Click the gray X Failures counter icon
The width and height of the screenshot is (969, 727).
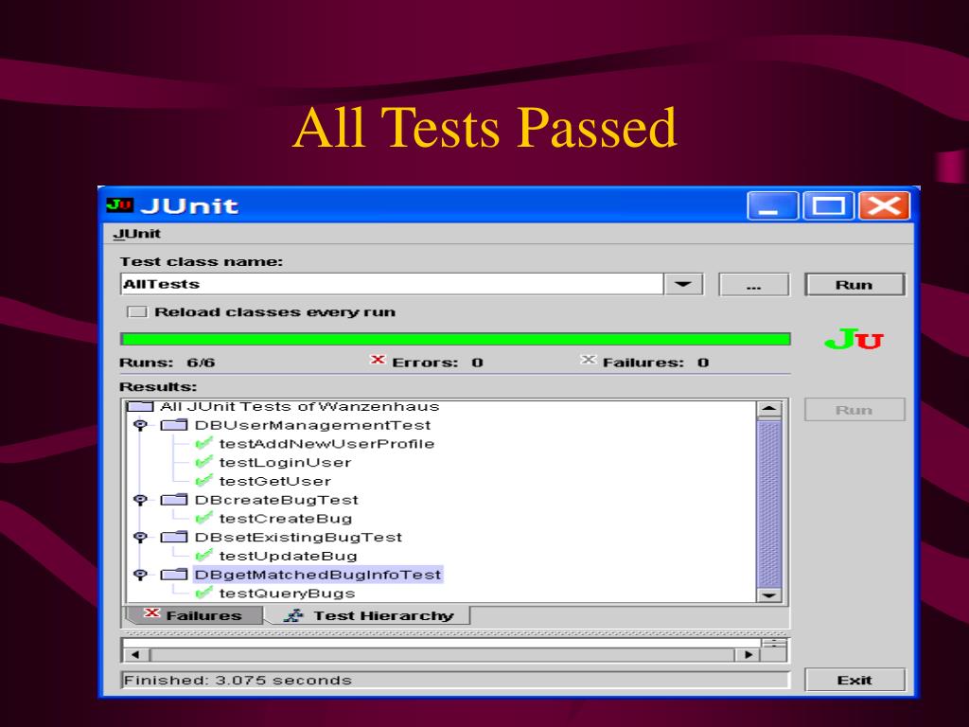coord(589,360)
